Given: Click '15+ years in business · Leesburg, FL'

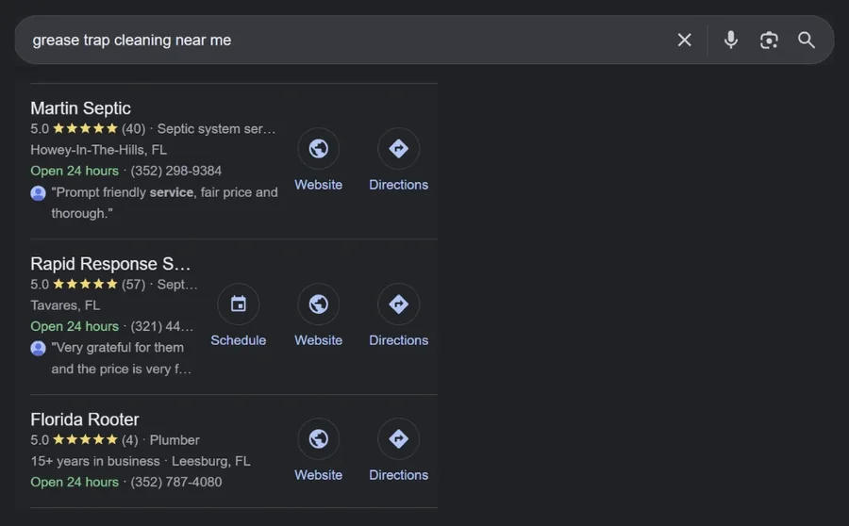Looking at the screenshot, I should coord(141,461).
